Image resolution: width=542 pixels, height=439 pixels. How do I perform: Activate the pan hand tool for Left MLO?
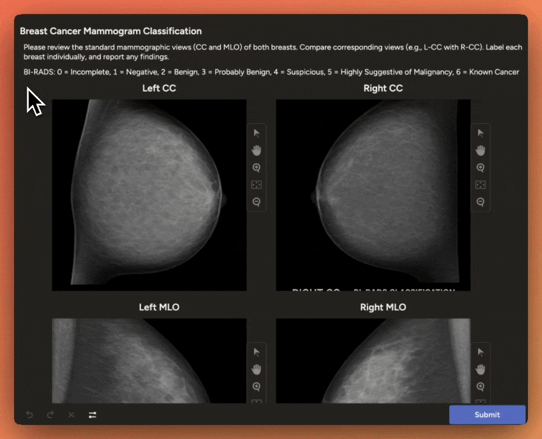pos(256,369)
